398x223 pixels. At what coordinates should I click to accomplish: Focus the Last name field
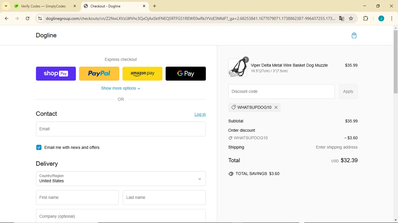click(x=164, y=198)
